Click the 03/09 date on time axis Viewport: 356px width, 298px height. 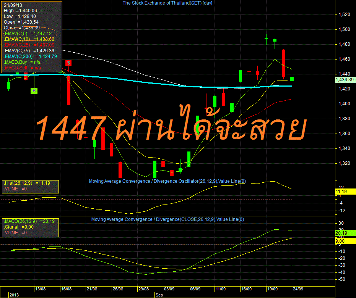[169, 289]
